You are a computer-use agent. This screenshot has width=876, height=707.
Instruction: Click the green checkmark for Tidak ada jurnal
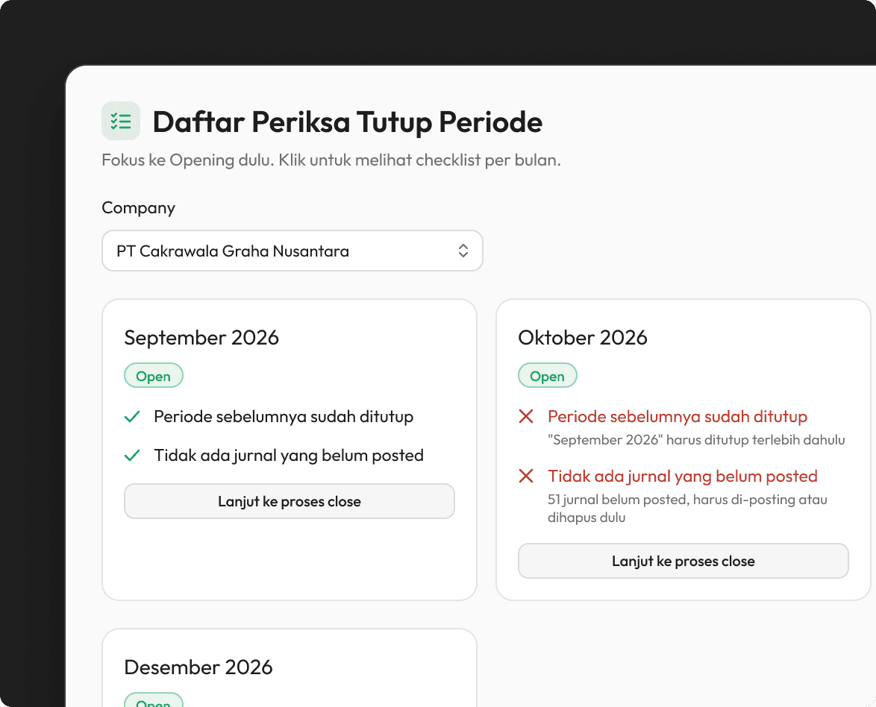[132, 456]
